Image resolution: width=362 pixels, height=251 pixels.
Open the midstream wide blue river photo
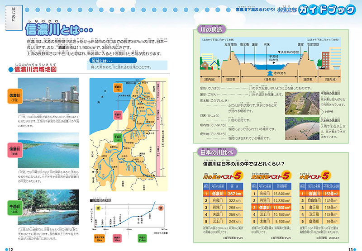pyautogui.click(x=48, y=150)
